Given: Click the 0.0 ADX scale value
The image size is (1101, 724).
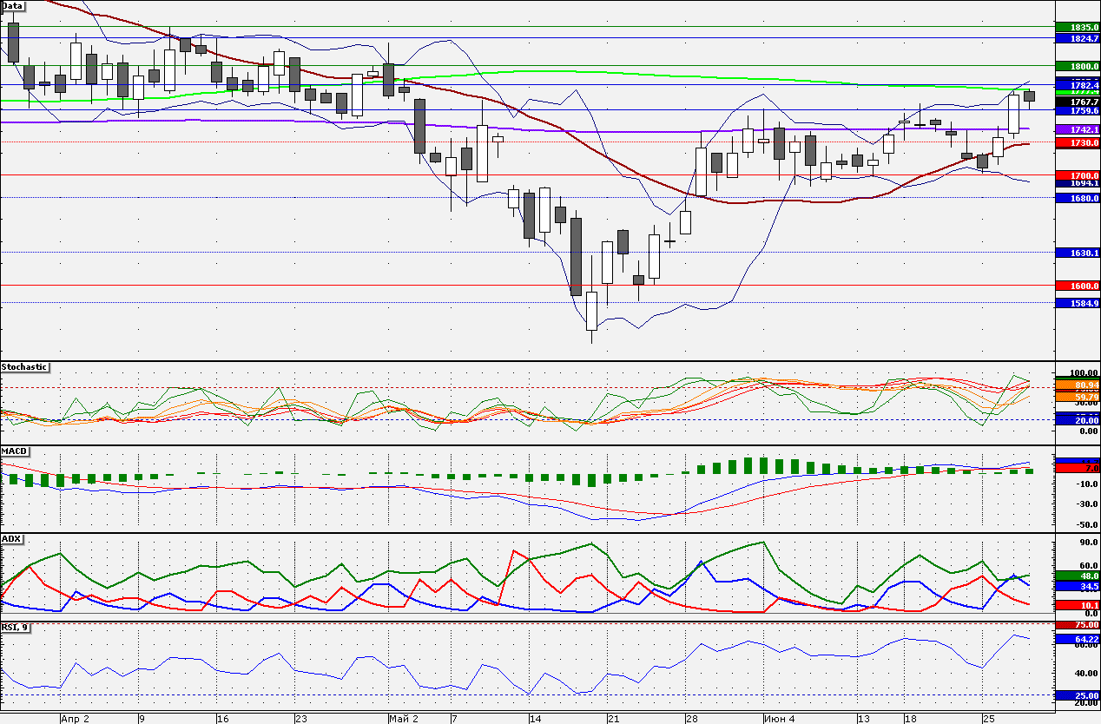Looking at the screenshot, I should [x=1091, y=613].
